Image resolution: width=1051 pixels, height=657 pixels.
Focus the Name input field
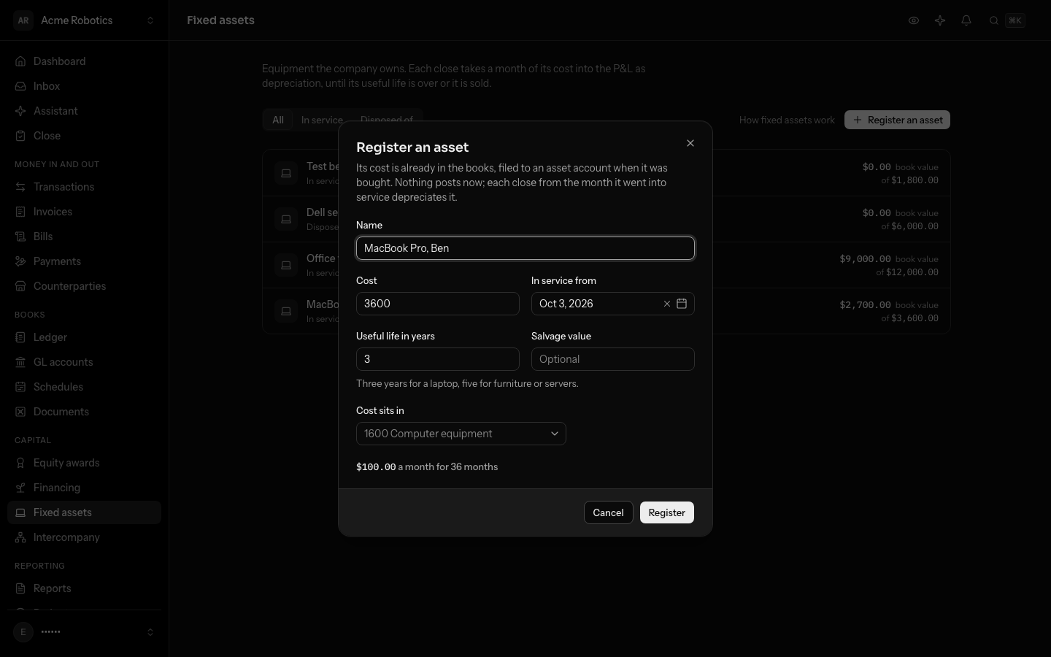coord(525,248)
